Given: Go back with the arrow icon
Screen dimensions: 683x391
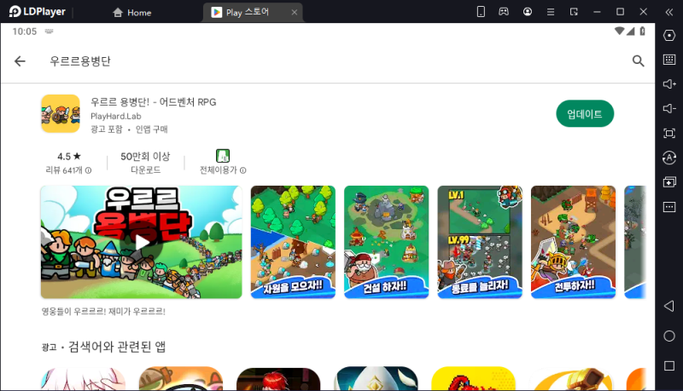Looking at the screenshot, I should pos(20,61).
